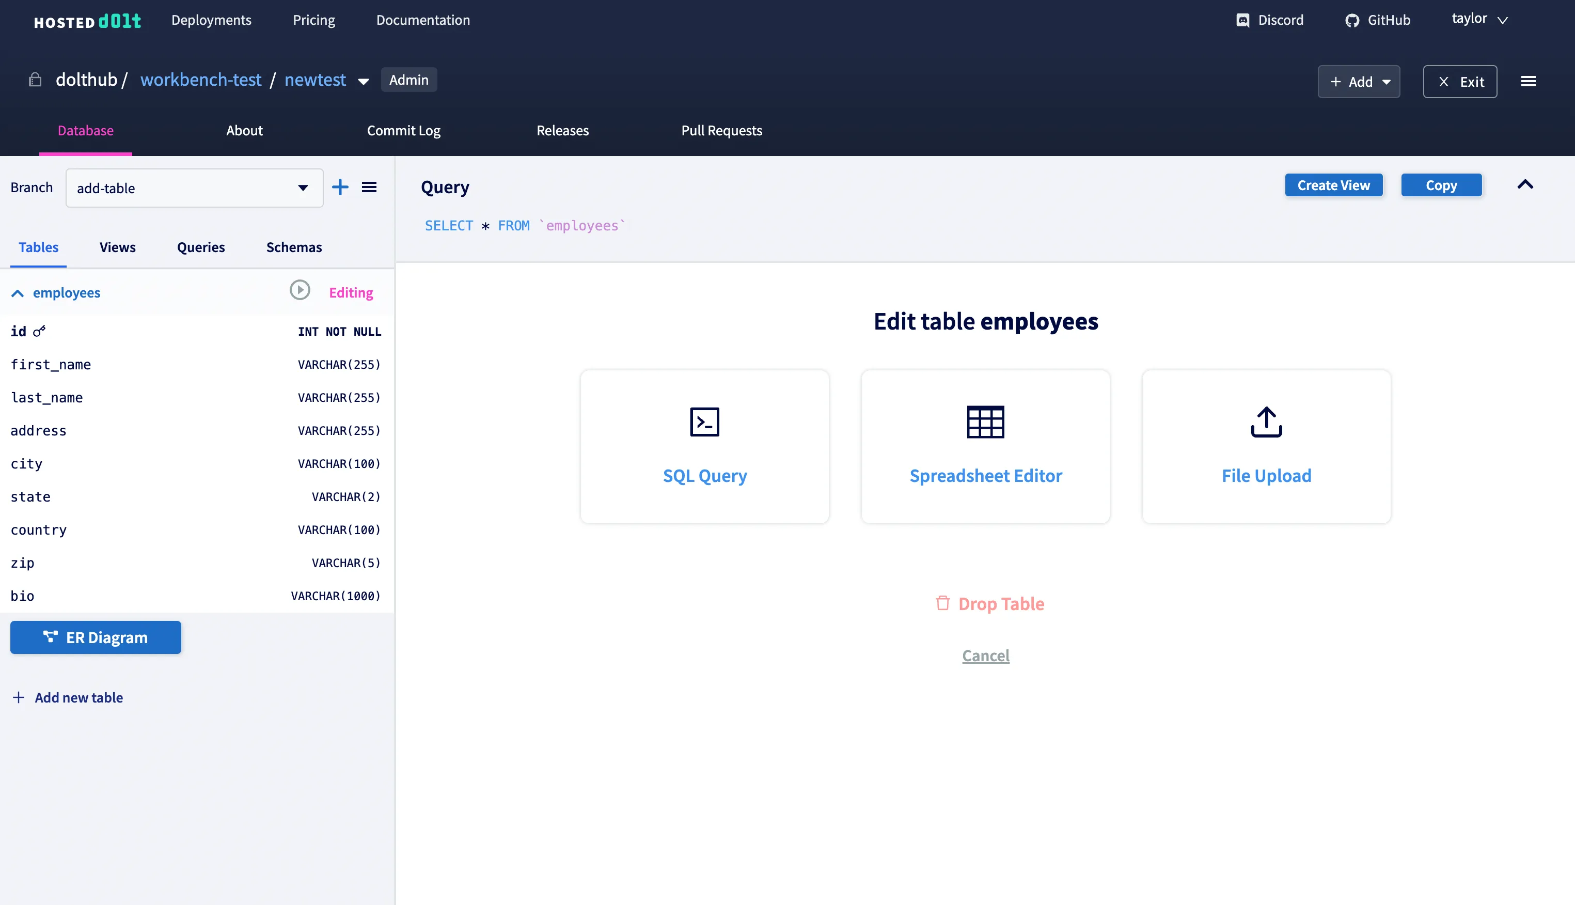Viewport: 1575px width, 905px height.
Task: Click the SQL Query terminal icon
Action: pos(704,422)
